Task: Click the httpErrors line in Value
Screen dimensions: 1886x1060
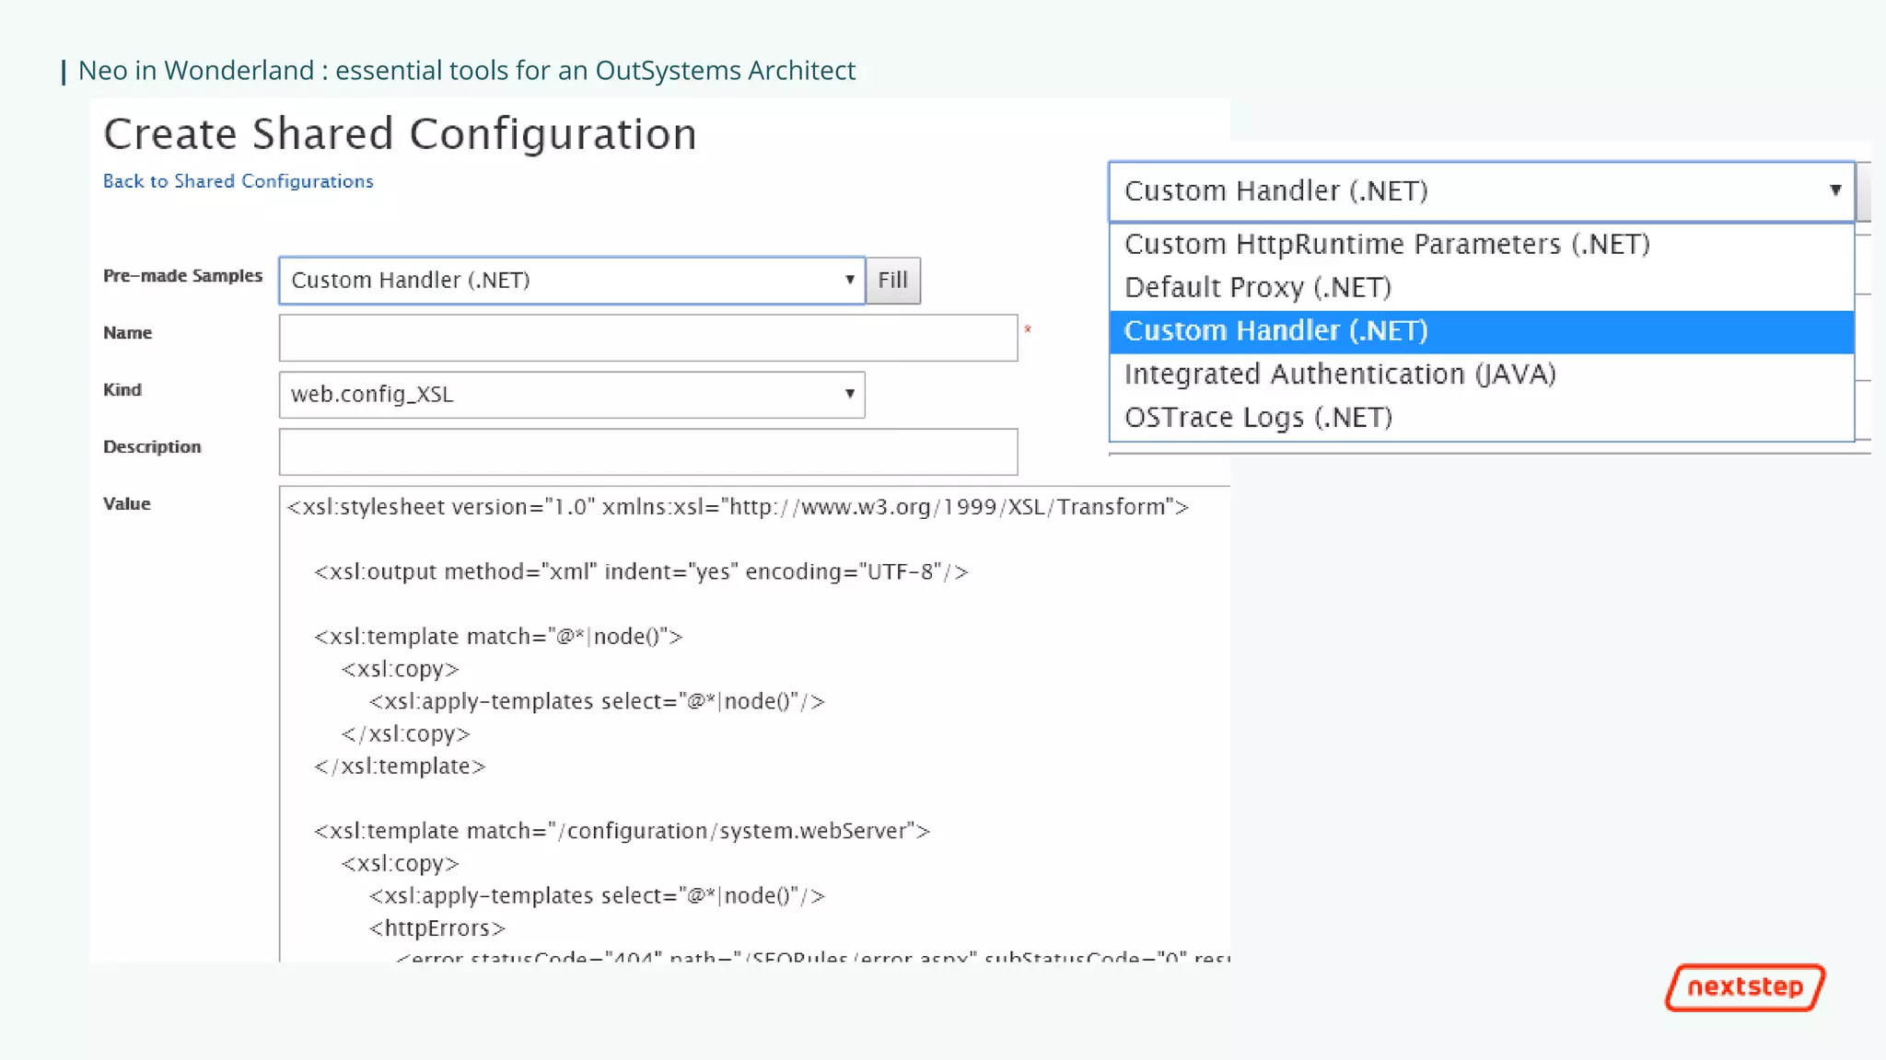Action: (x=437, y=928)
